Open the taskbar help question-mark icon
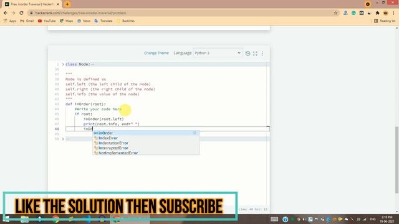The image size is (399, 224). tap(286, 219)
